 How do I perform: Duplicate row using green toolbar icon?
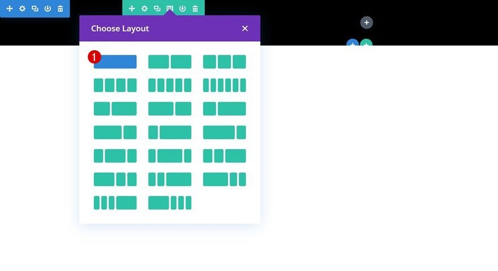click(x=157, y=8)
